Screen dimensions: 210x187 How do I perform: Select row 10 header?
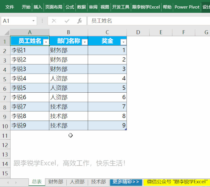(x=5, y=126)
